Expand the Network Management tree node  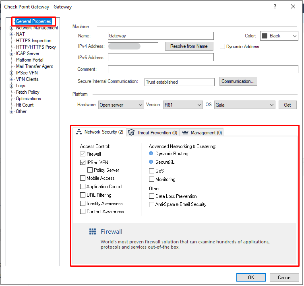(11, 28)
